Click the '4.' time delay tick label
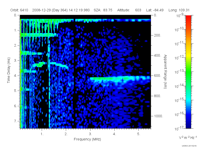This screenshot has width=201, height=151. tap(16, 76)
